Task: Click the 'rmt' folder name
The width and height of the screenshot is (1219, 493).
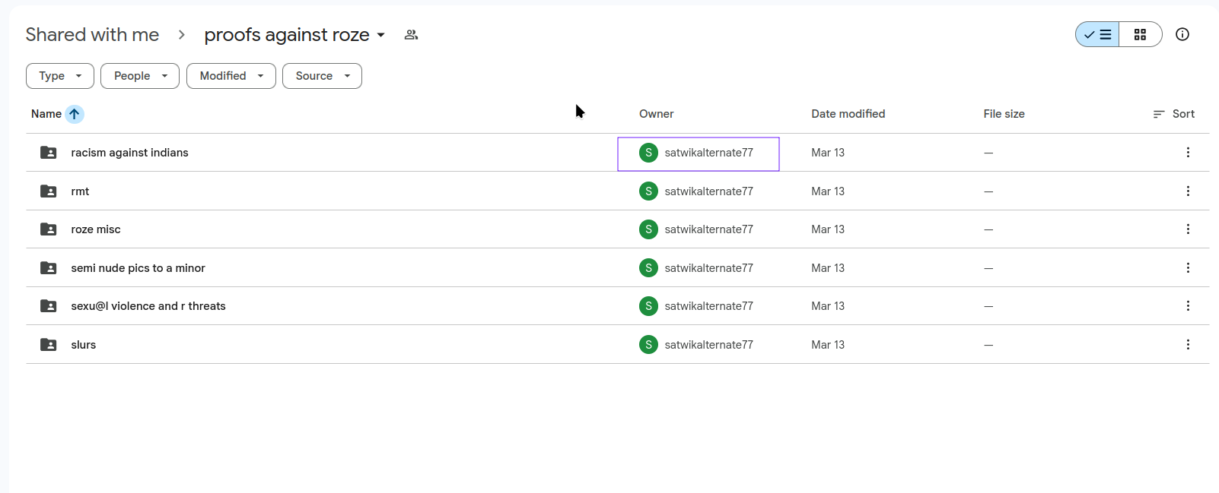Action: tap(80, 191)
